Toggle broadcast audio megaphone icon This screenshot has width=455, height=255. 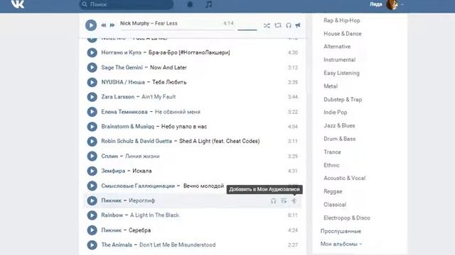click(x=298, y=25)
